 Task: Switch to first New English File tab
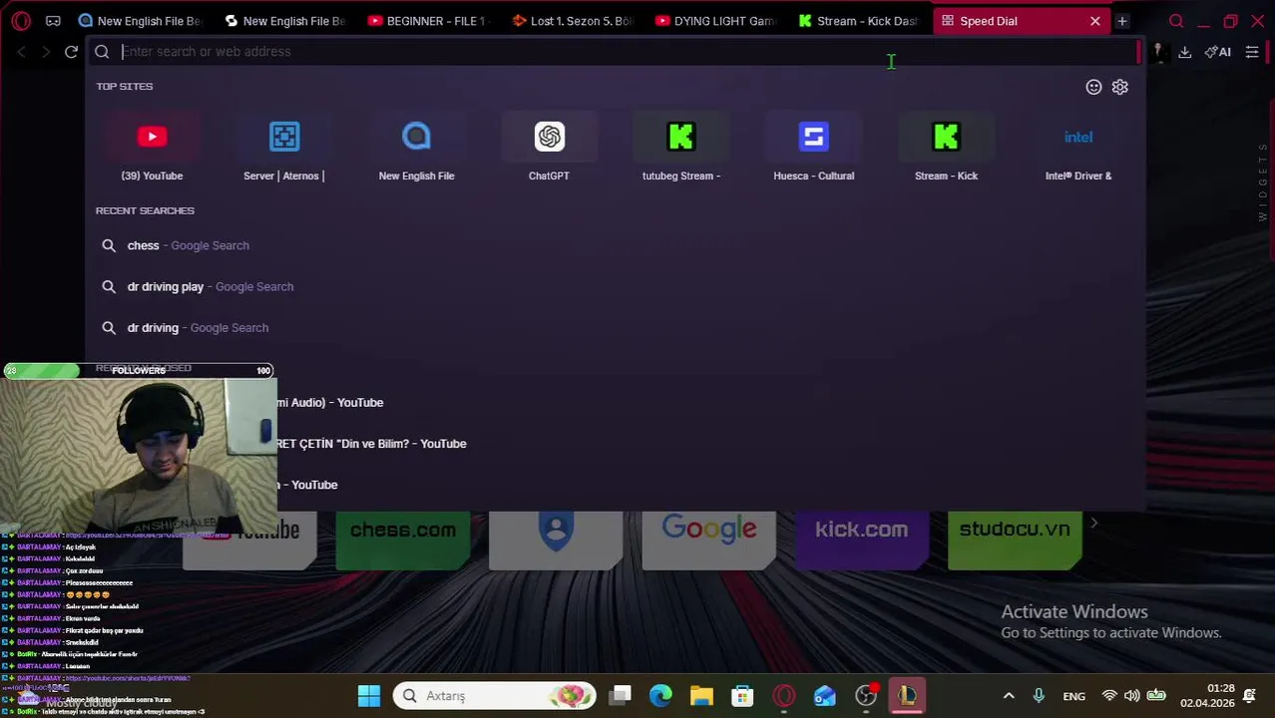coord(141,21)
